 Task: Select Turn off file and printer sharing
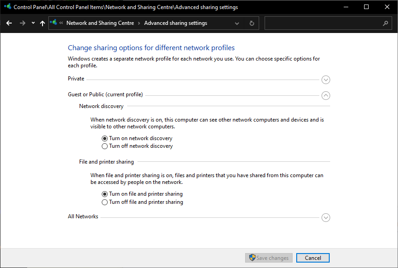(105, 202)
